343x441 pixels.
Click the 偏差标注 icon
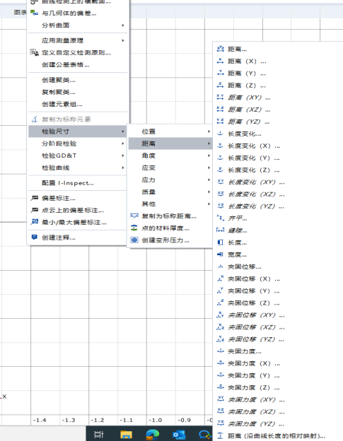tap(35, 198)
